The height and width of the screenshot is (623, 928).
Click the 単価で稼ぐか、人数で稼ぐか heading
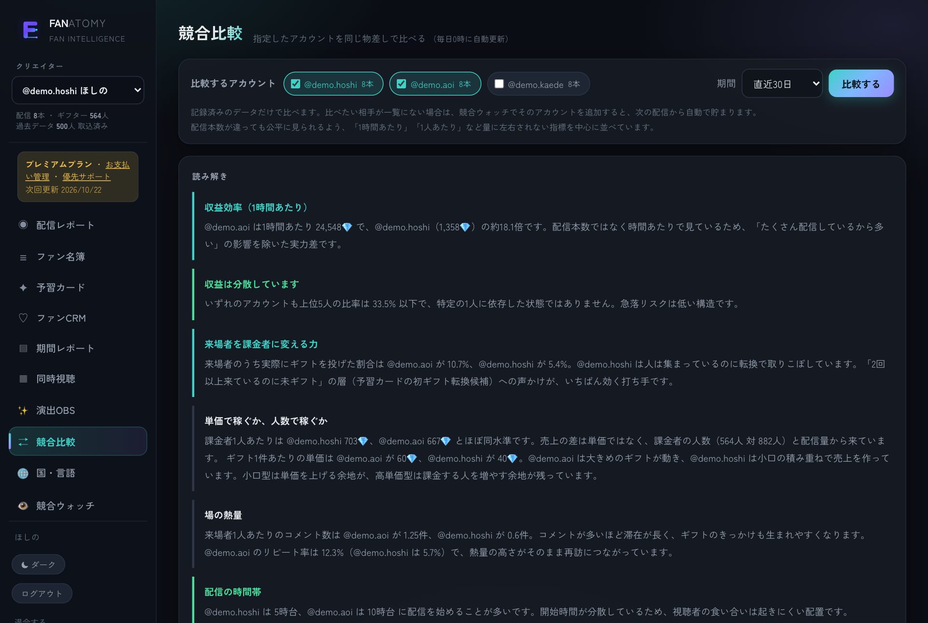point(266,421)
